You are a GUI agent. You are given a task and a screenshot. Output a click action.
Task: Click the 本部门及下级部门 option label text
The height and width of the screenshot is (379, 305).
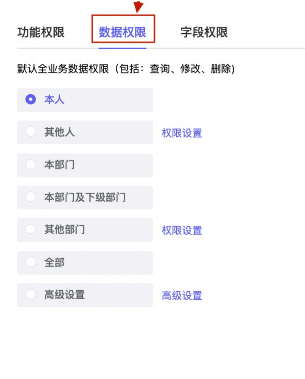pos(85,197)
